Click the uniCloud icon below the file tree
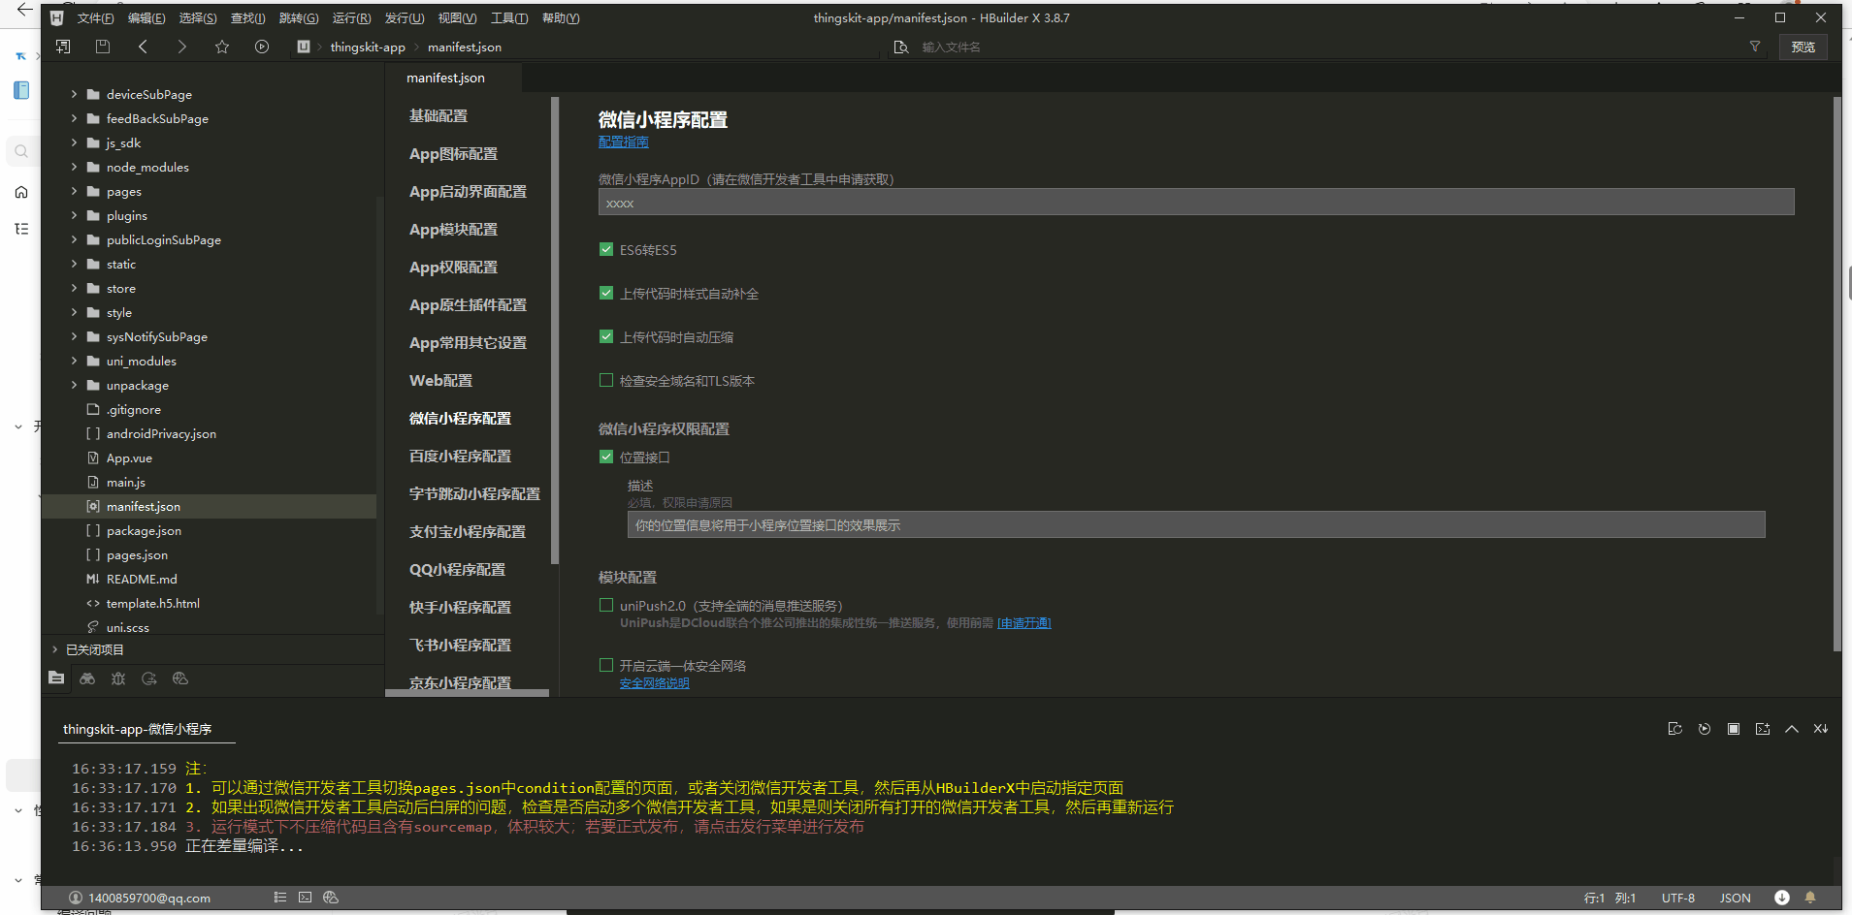 (180, 678)
